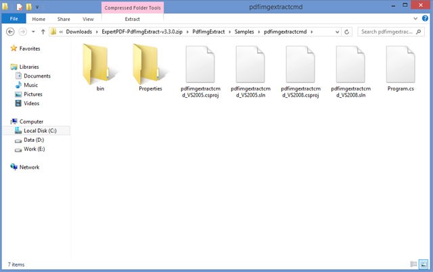The image size is (433, 272).
Task: Open the File menu tab
Action: click(14, 19)
